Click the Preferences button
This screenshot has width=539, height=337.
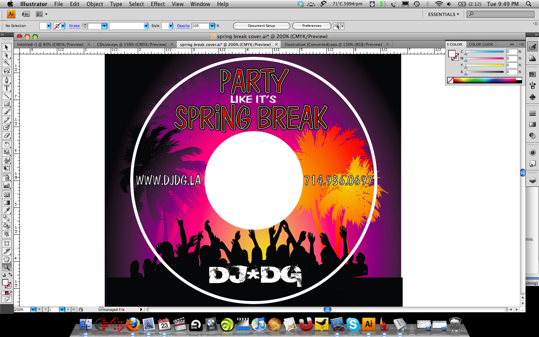click(x=311, y=26)
